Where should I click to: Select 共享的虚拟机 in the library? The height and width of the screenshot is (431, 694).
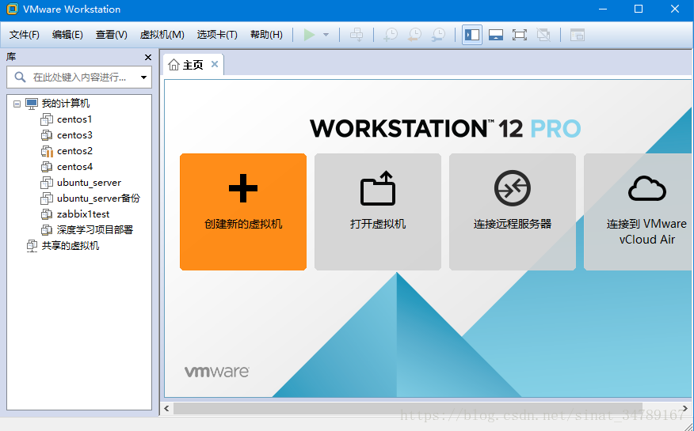coord(70,246)
